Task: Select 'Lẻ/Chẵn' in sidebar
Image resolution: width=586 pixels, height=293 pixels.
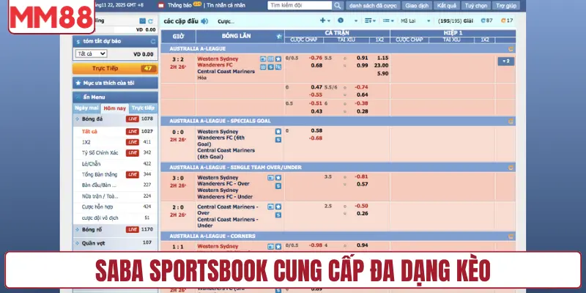Action: (91, 163)
